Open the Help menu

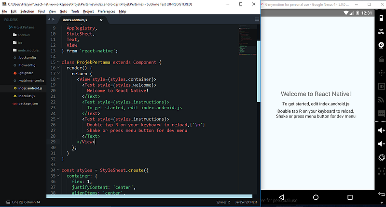[x=123, y=11]
